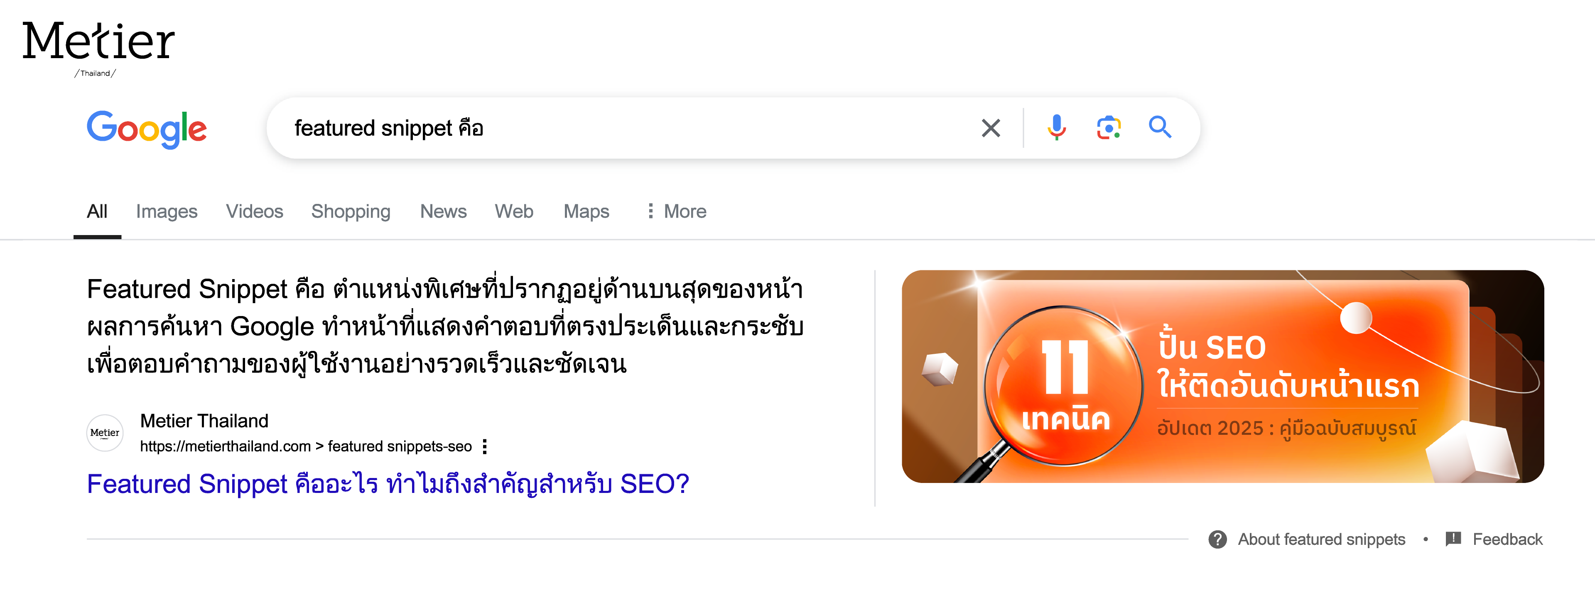The height and width of the screenshot is (598, 1595).
Task: Click the round Metier site favicon
Action: 105,433
